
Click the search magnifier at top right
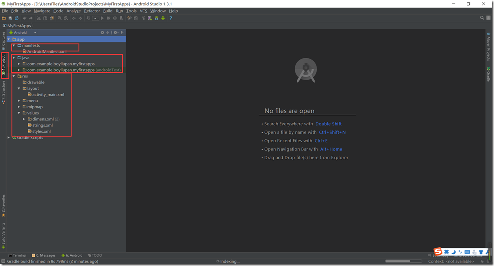(482, 18)
